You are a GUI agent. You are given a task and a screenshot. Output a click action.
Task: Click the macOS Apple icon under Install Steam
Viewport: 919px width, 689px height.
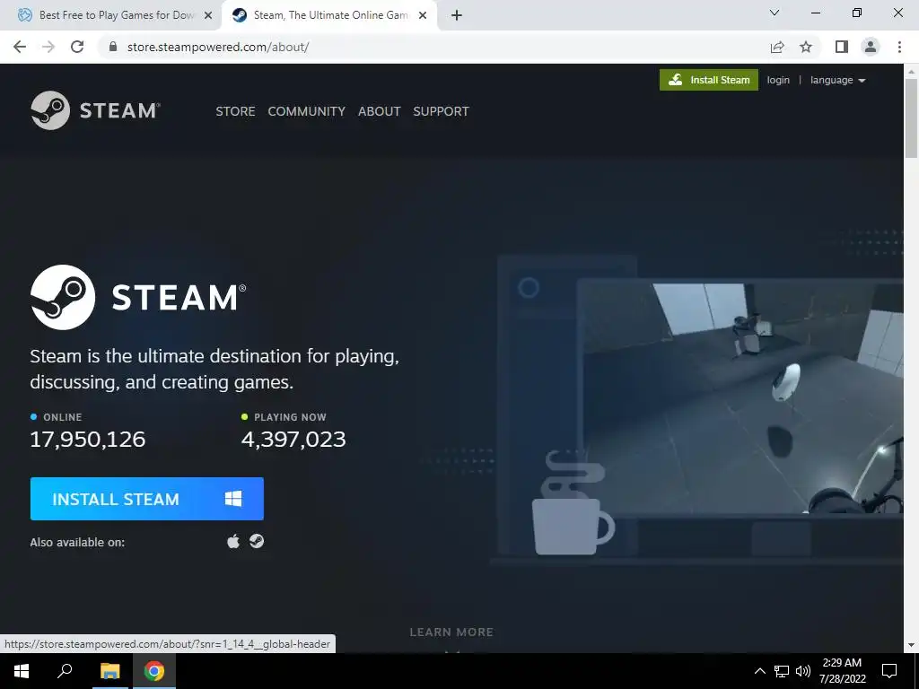pos(233,541)
